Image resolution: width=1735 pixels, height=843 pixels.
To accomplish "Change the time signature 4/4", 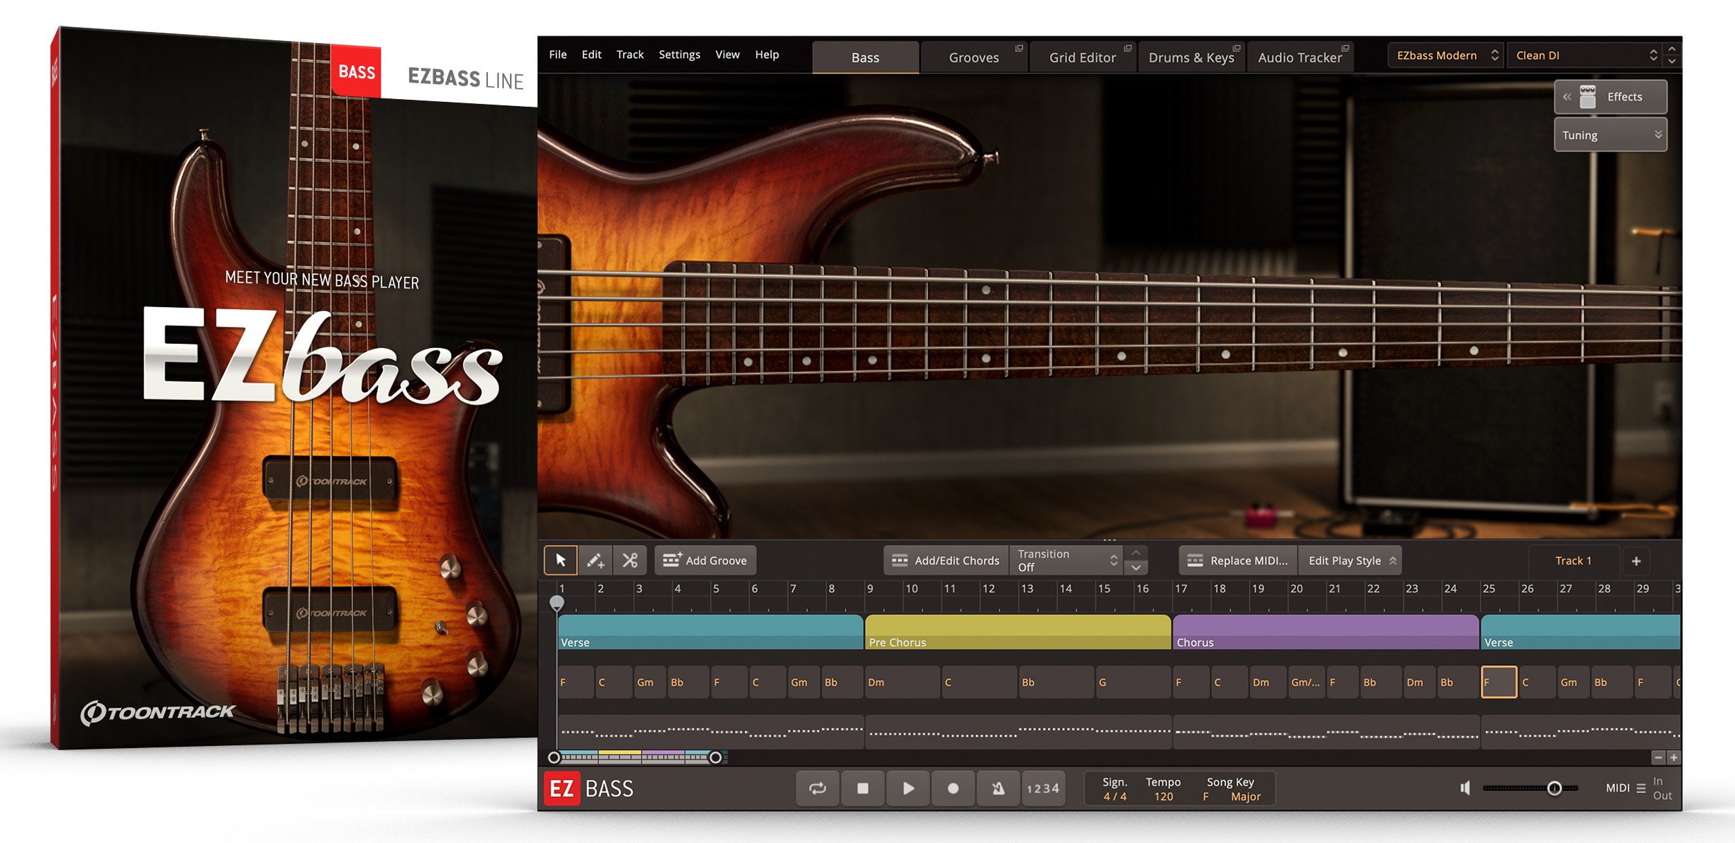I will click(x=1115, y=797).
